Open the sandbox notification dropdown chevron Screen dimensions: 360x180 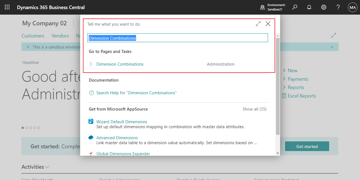(x=332, y=47)
